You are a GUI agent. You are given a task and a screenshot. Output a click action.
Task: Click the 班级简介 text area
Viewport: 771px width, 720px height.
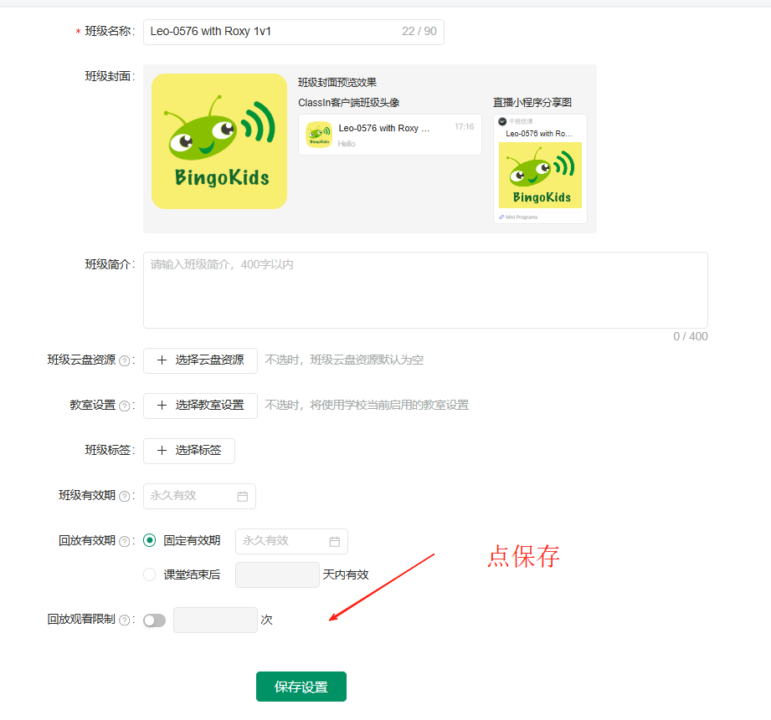[x=425, y=290]
